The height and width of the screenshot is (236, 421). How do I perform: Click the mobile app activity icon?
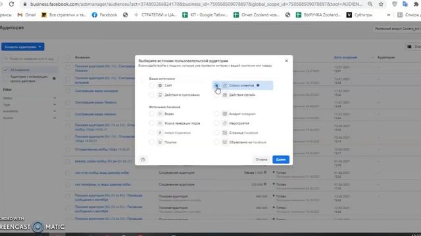pyautogui.click(x=160, y=95)
